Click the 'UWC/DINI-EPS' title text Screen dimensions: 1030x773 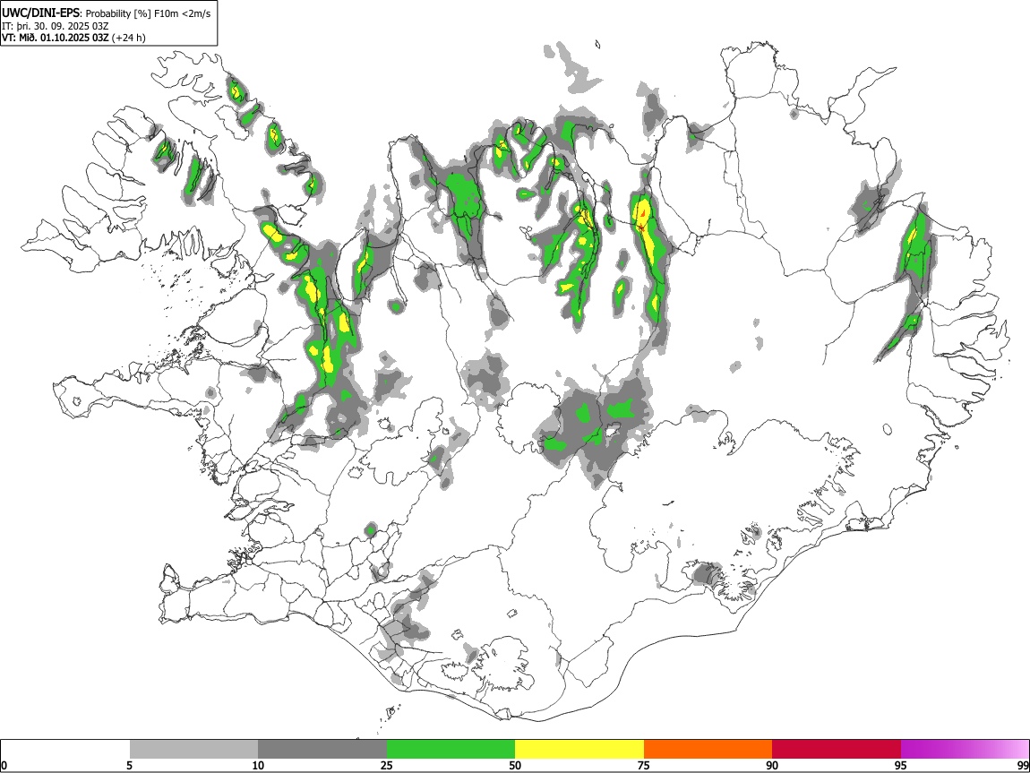41,13
